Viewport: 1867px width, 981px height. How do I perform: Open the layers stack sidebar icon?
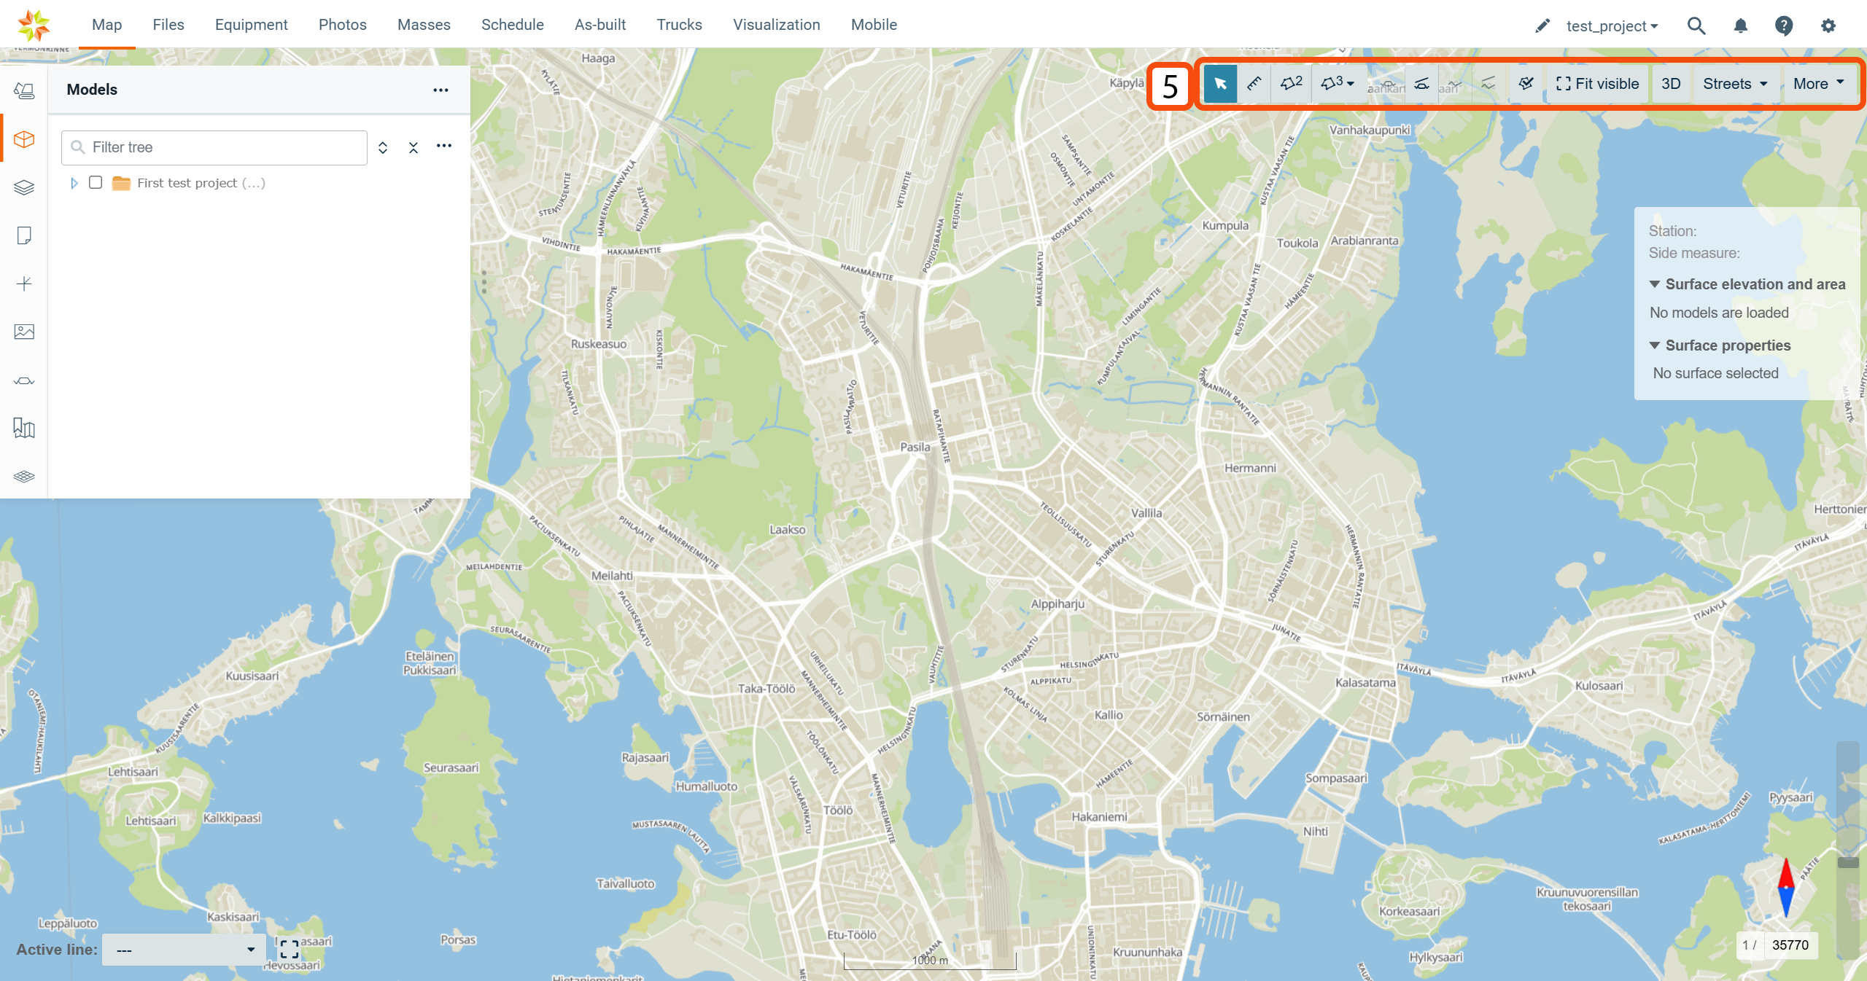(24, 187)
